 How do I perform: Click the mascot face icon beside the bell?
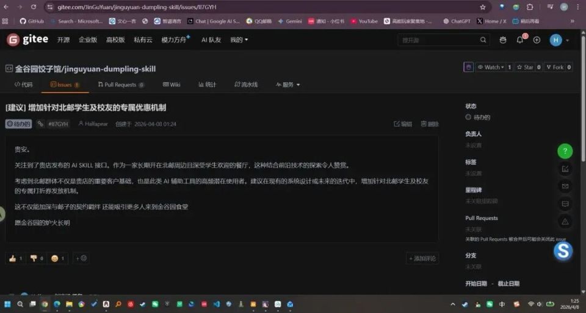click(x=503, y=40)
